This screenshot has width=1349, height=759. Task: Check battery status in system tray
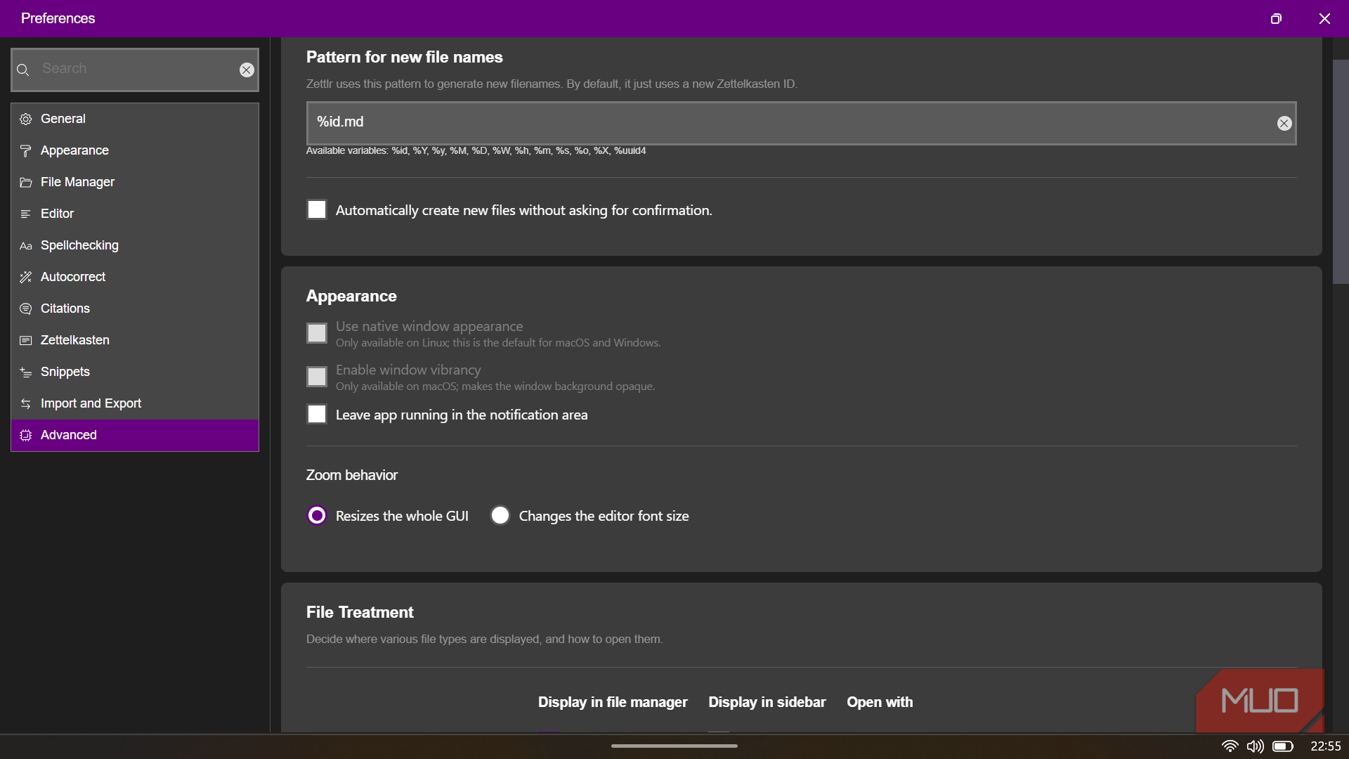(1283, 746)
